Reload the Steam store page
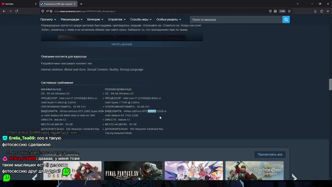 click(x=17, y=11)
